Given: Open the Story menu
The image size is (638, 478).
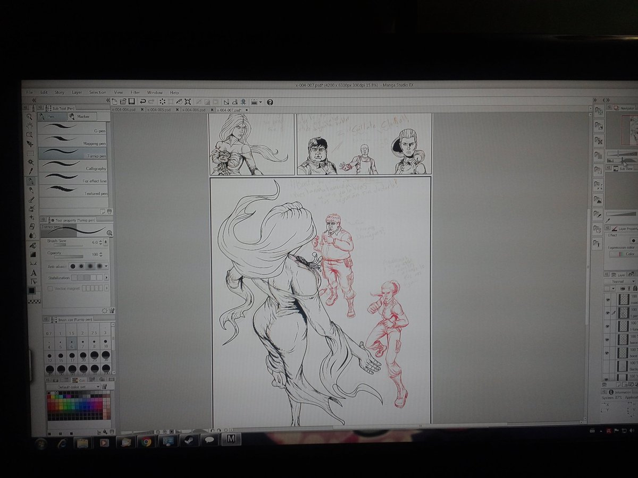Looking at the screenshot, I should [59, 92].
